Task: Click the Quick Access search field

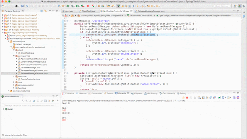Action: pos(222,6)
